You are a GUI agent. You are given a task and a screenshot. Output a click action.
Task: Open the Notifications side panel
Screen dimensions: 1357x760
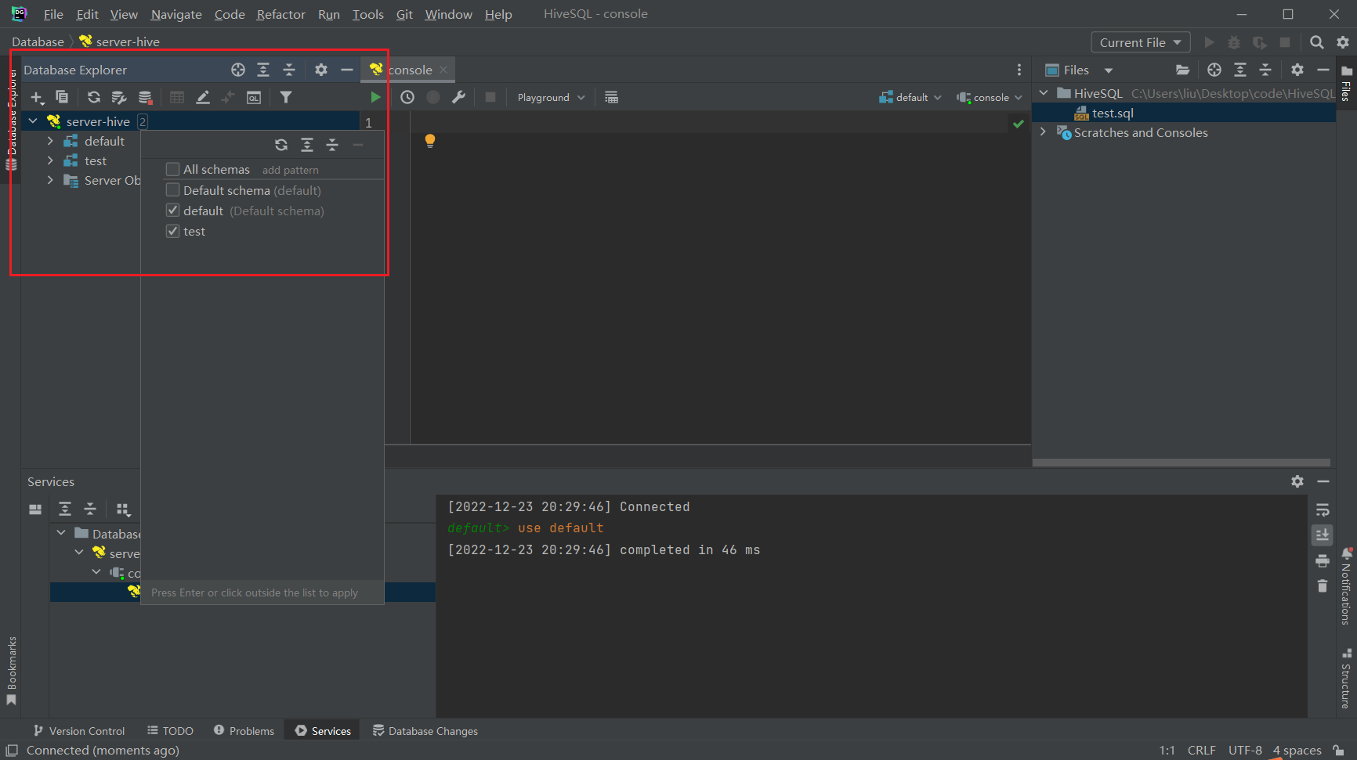[1347, 587]
